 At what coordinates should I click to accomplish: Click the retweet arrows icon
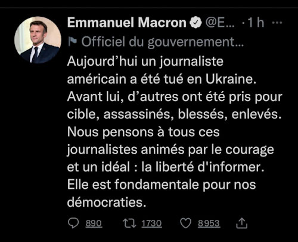coord(129,223)
